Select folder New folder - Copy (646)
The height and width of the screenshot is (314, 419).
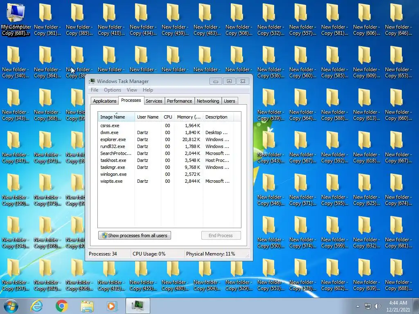pyautogui.click(x=399, y=20)
